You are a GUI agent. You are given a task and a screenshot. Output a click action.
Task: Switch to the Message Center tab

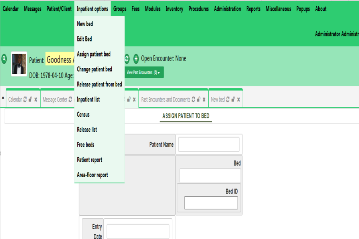(55, 100)
